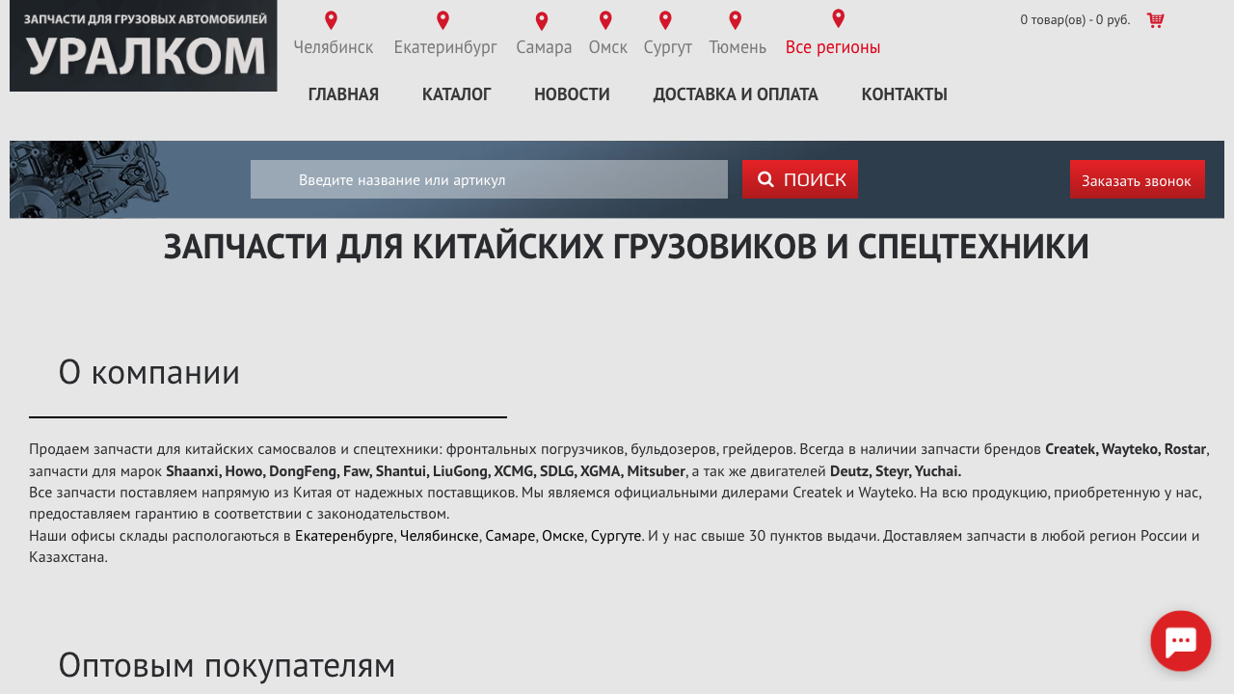Click the УРАЛКОМ logo image
The height and width of the screenshot is (694, 1234).
144,46
